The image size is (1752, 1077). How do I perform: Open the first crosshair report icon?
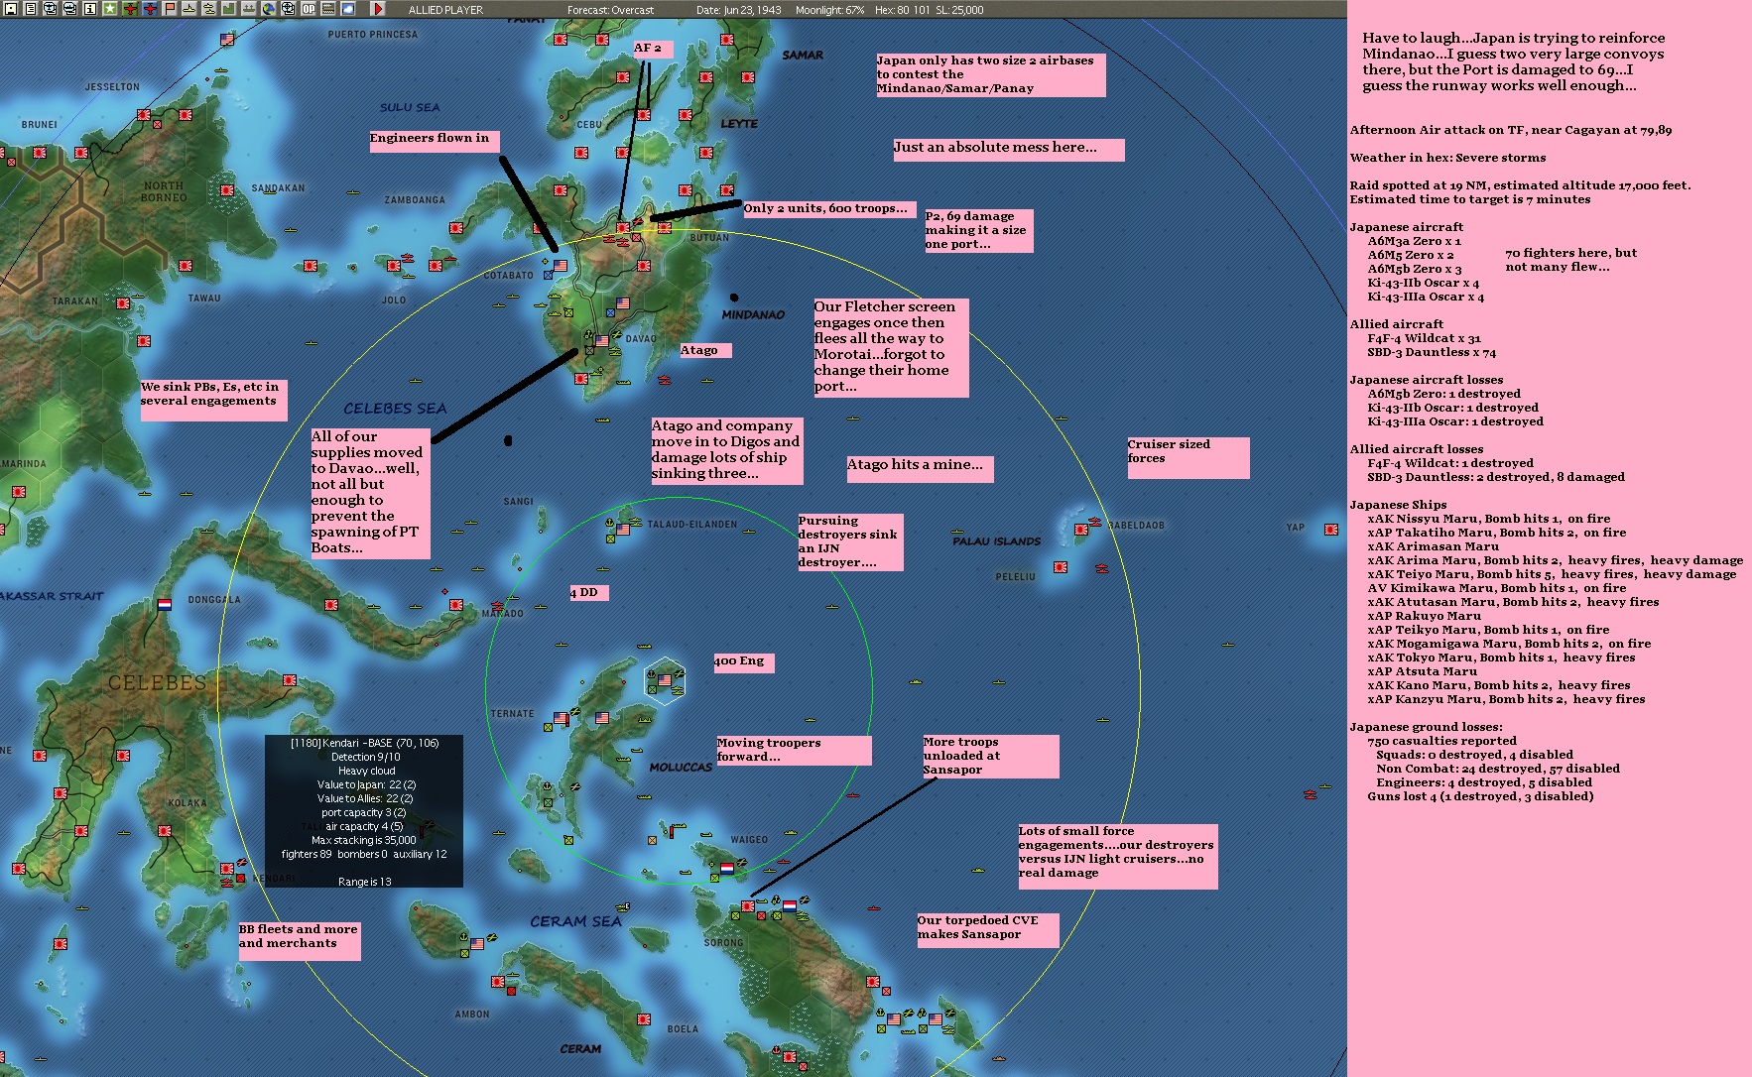click(x=51, y=9)
